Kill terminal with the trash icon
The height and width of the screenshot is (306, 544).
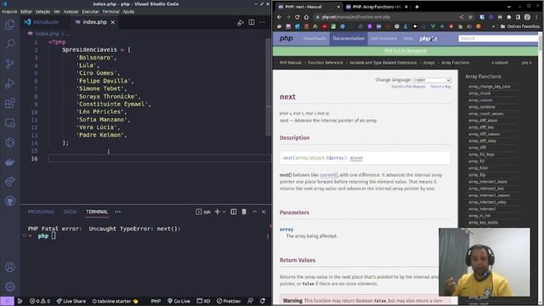(x=244, y=212)
